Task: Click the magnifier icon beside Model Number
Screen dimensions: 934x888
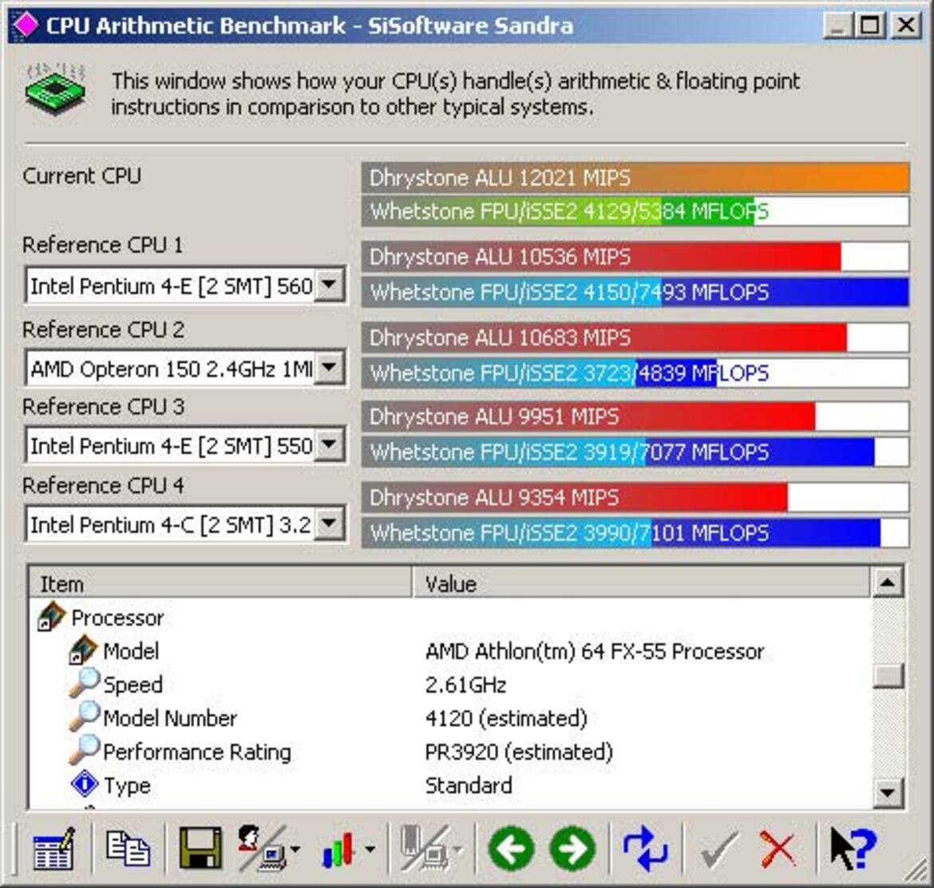Action: click(x=84, y=716)
